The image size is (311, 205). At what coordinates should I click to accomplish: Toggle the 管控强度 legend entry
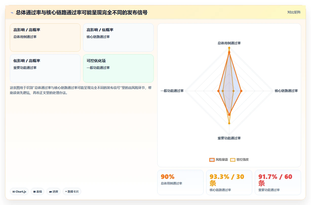239,160
